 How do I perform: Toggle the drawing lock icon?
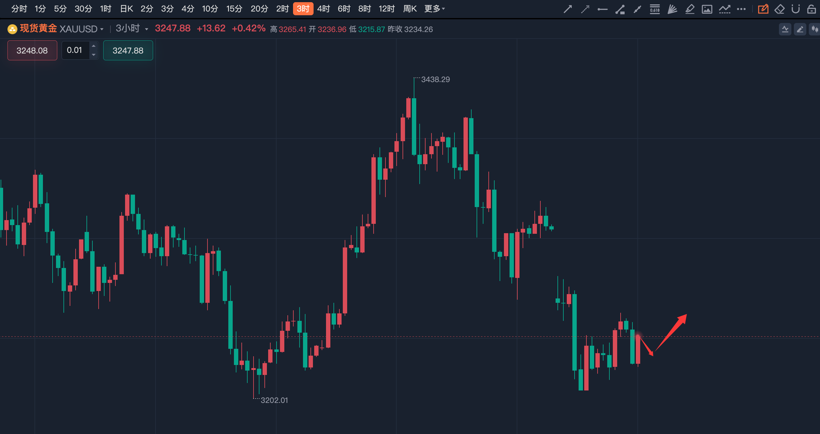point(811,9)
